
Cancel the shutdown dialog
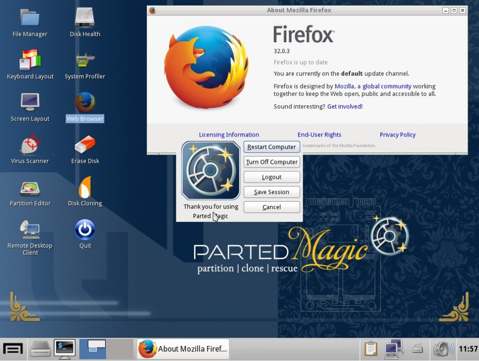[272, 207]
